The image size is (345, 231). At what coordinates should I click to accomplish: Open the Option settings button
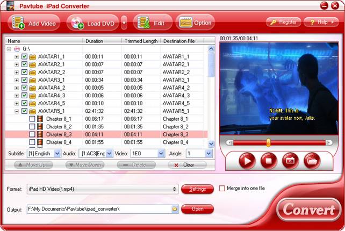click(195, 23)
